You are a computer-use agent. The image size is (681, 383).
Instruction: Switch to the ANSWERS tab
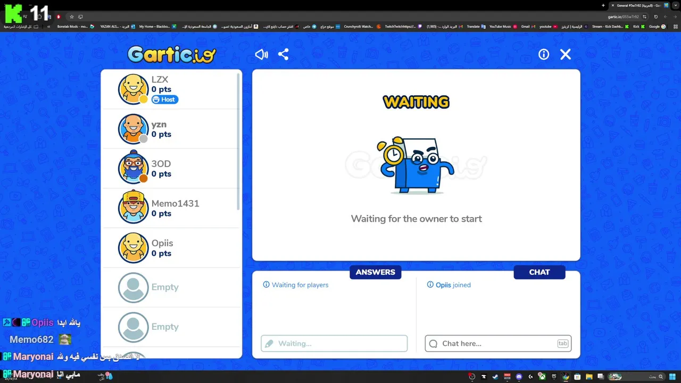(375, 272)
